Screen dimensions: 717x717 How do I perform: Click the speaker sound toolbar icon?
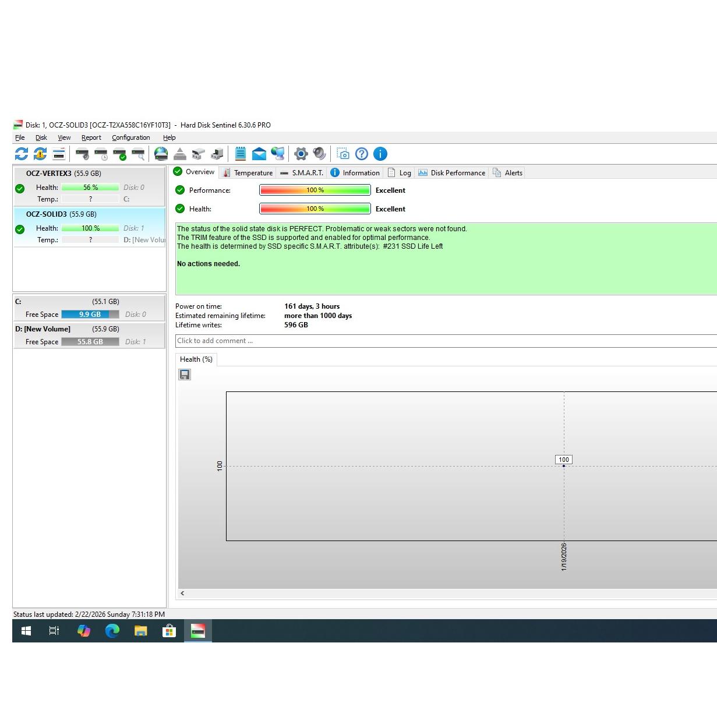coord(319,154)
